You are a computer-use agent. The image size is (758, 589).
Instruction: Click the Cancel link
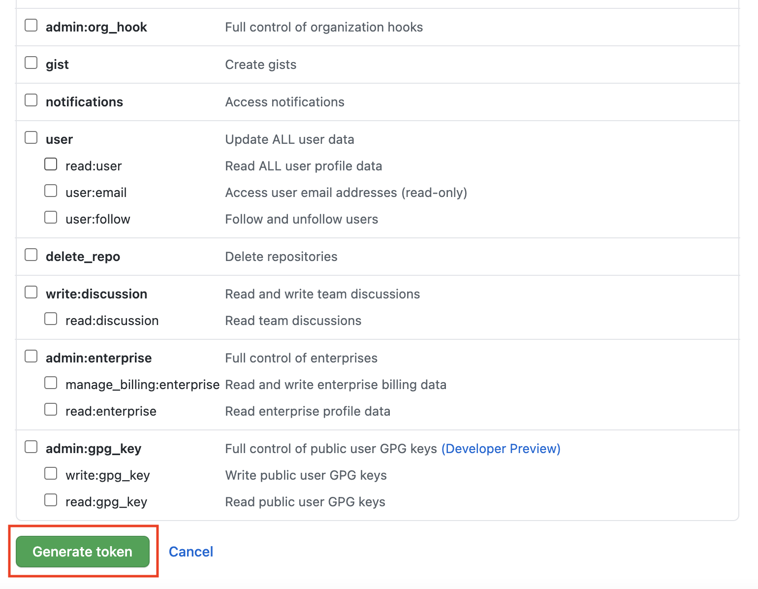tap(191, 552)
